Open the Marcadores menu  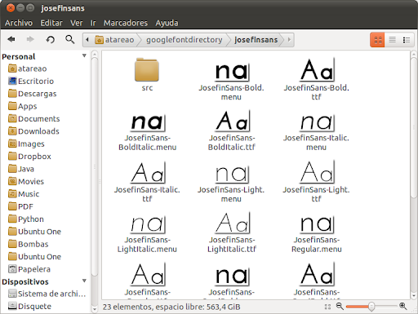coord(126,23)
